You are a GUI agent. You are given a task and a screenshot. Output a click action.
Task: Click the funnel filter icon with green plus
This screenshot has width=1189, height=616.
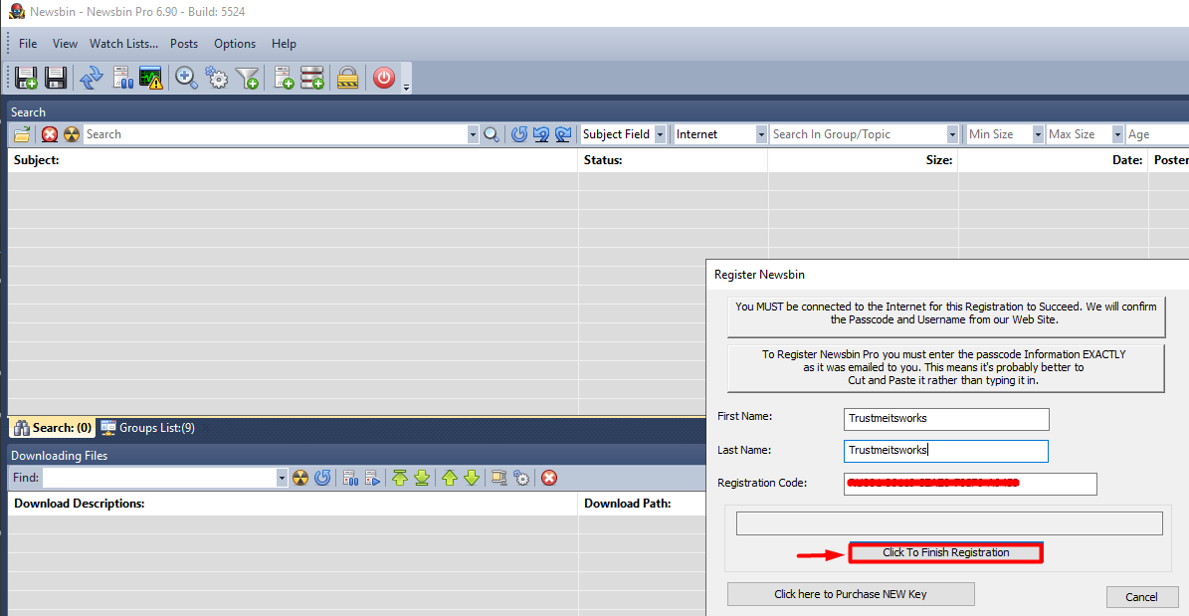[x=247, y=78]
